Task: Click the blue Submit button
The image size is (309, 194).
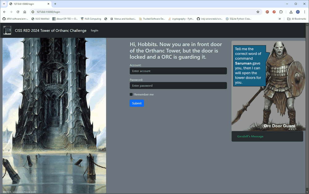Action: (x=137, y=103)
